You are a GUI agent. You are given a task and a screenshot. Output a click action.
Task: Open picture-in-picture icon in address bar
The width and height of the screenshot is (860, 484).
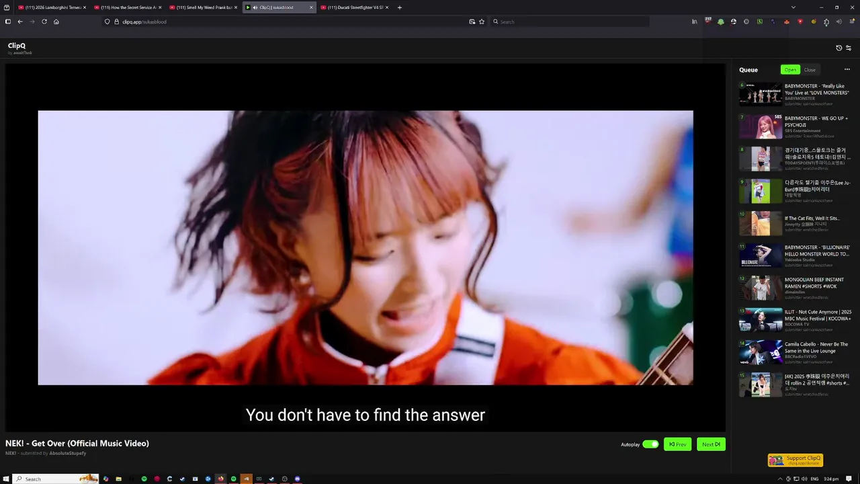click(x=472, y=22)
